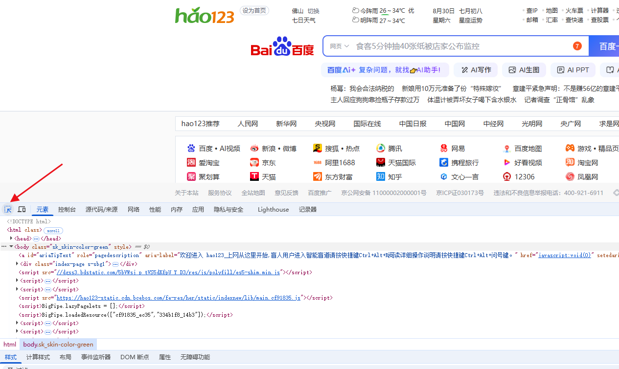Click the 搜狐·热点 icon link

318,149
